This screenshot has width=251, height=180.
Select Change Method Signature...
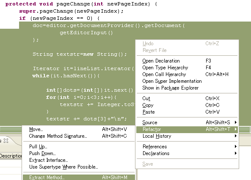(79, 136)
